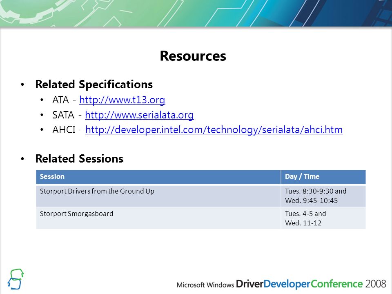Click the Driver Developer Conference 2008 logo text
This screenshot has height=294, width=392.
click(281, 284)
